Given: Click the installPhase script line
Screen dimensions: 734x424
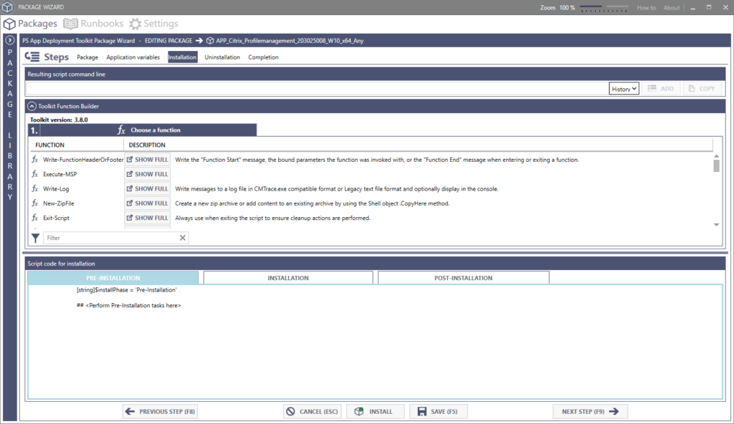Looking at the screenshot, I should (x=126, y=289).
